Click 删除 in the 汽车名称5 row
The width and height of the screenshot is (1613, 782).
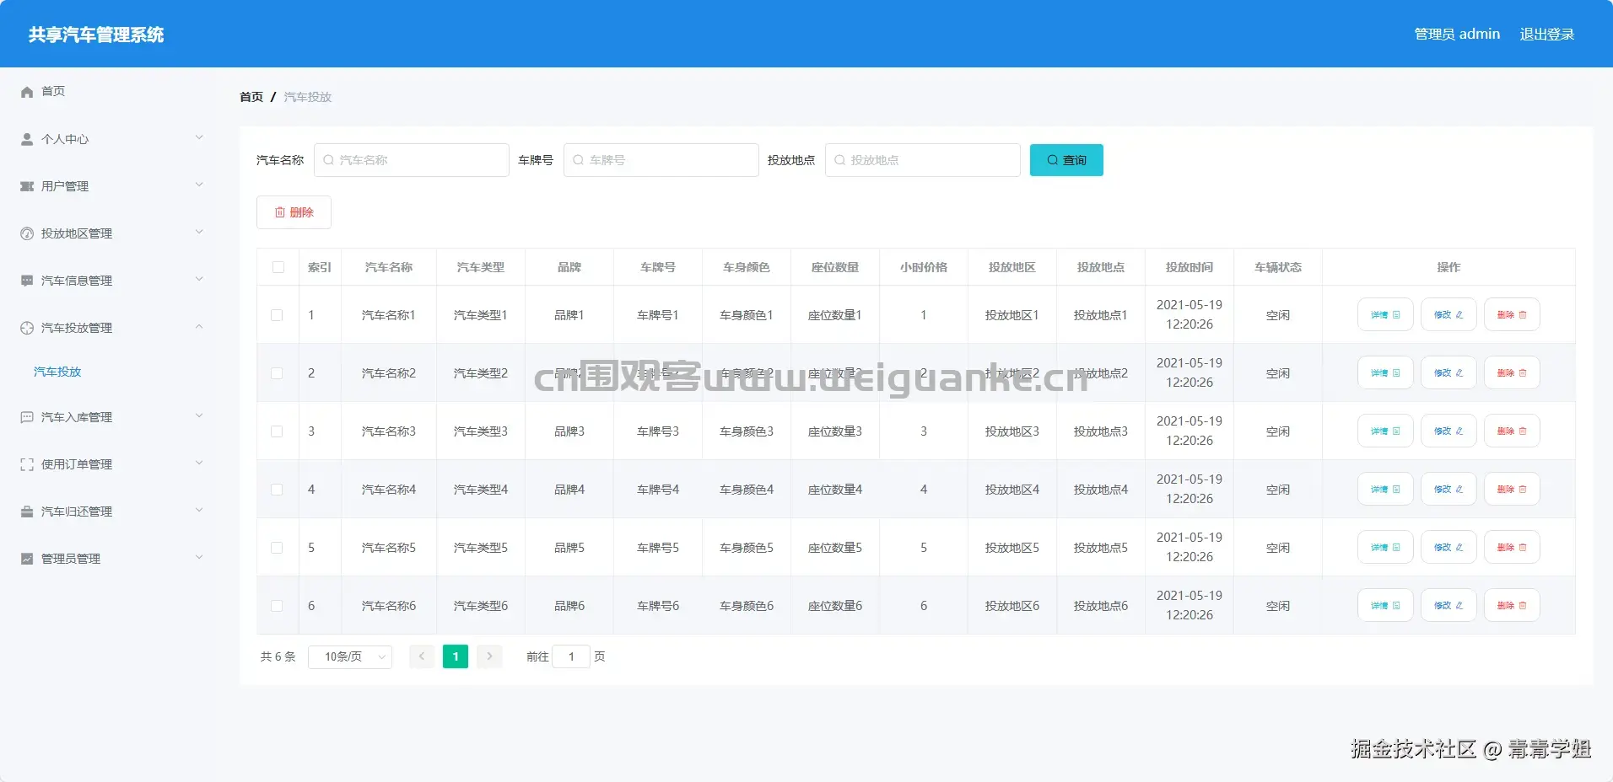[x=1512, y=547]
